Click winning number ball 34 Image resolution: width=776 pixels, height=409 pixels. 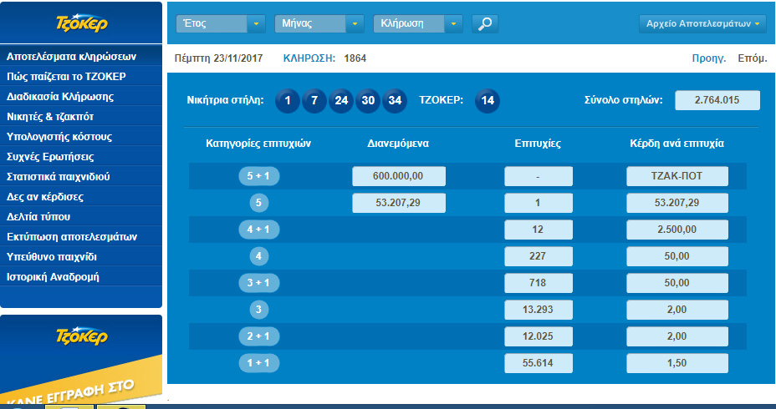pos(395,101)
